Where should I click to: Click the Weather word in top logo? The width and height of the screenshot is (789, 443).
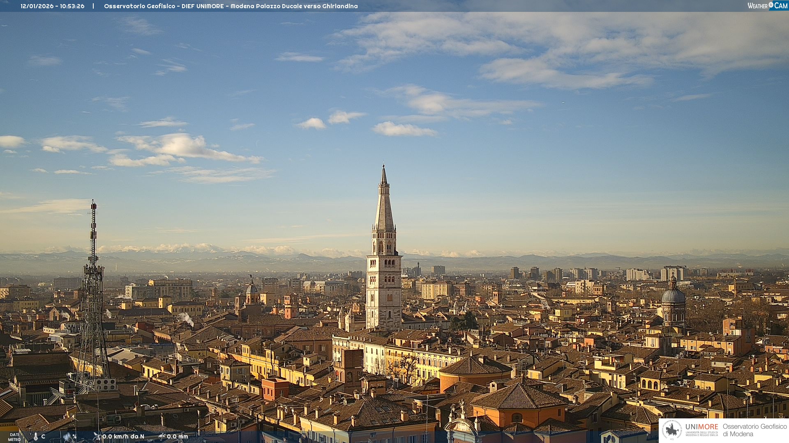[x=757, y=6]
